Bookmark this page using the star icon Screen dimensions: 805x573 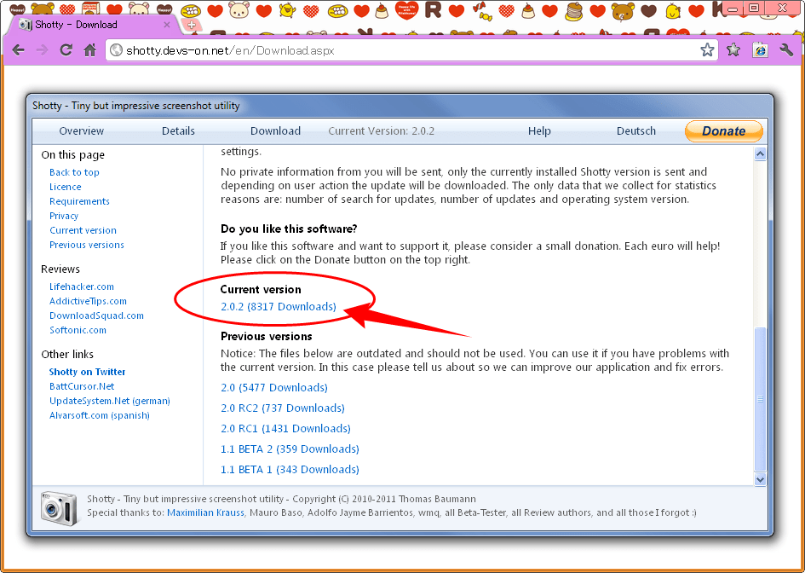tap(707, 50)
